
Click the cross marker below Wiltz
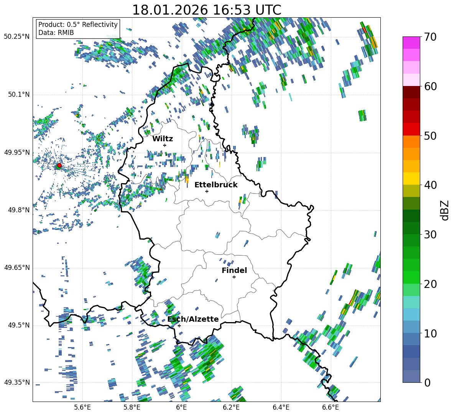click(165, 145)
